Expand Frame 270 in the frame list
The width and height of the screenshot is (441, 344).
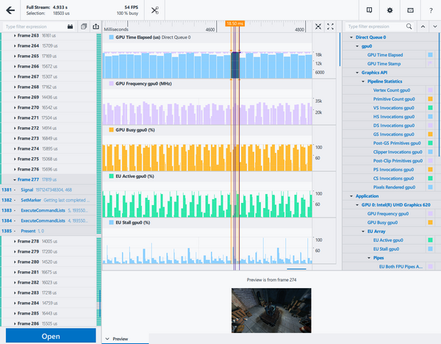(x=15, y=107)
